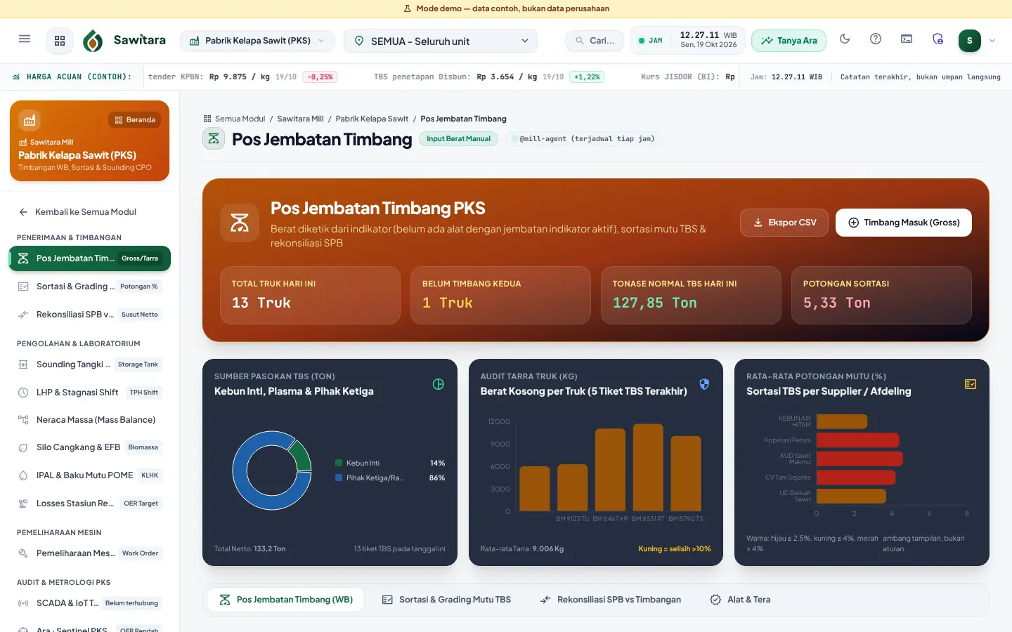The width and height of the screenshot is (1012, 632).
Task: Open Sounding Tangki sidebar item
Action: coord(90,364)
